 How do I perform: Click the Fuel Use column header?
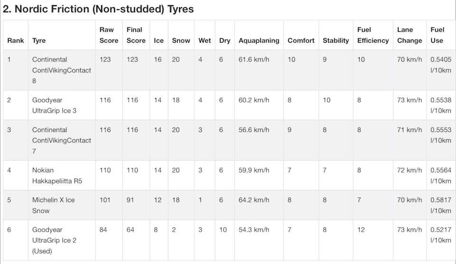pos(437,35)
